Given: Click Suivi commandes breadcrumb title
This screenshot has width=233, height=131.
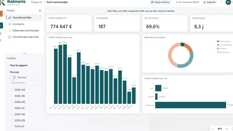Looking at the screenshot, I should pos(57,2).
